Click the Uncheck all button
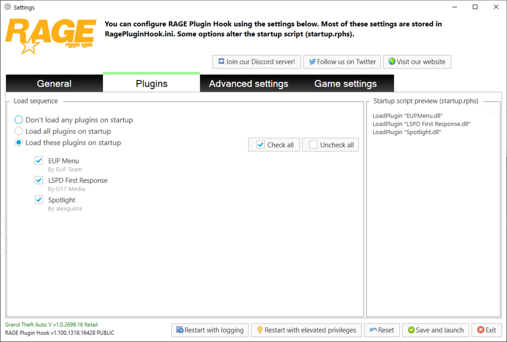The width and height of the screenshot is (507, 342). [331, 145]
